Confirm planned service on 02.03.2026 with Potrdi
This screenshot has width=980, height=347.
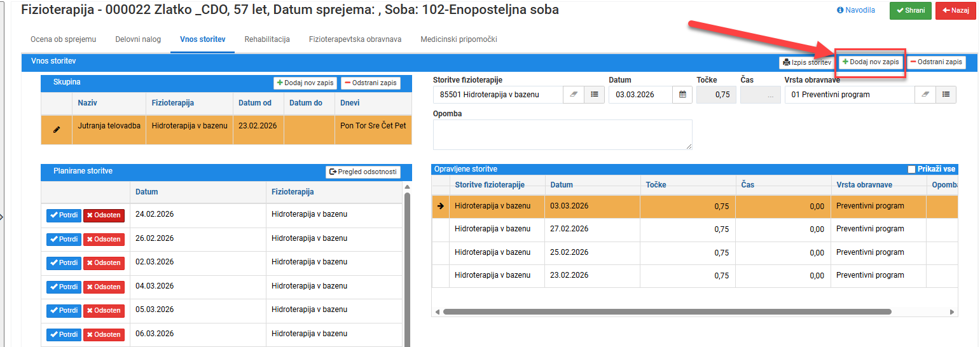64,263
